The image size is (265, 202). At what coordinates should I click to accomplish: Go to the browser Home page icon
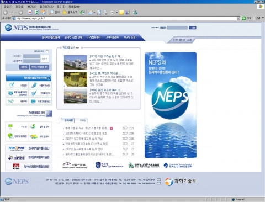(x=44, y=12)
